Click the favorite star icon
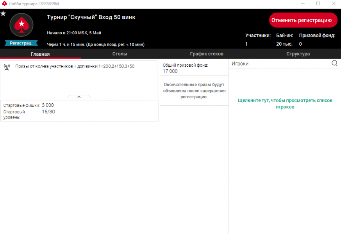341x234 pixels. (x=3, y=14)
